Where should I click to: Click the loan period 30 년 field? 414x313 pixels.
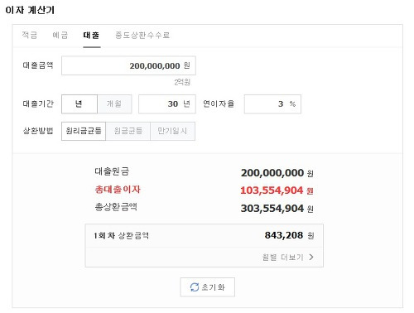point(167,104)
